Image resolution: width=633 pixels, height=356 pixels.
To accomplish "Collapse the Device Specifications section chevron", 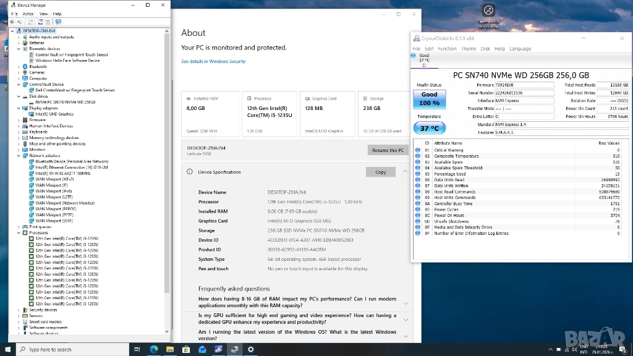I will tap(405, 171).
